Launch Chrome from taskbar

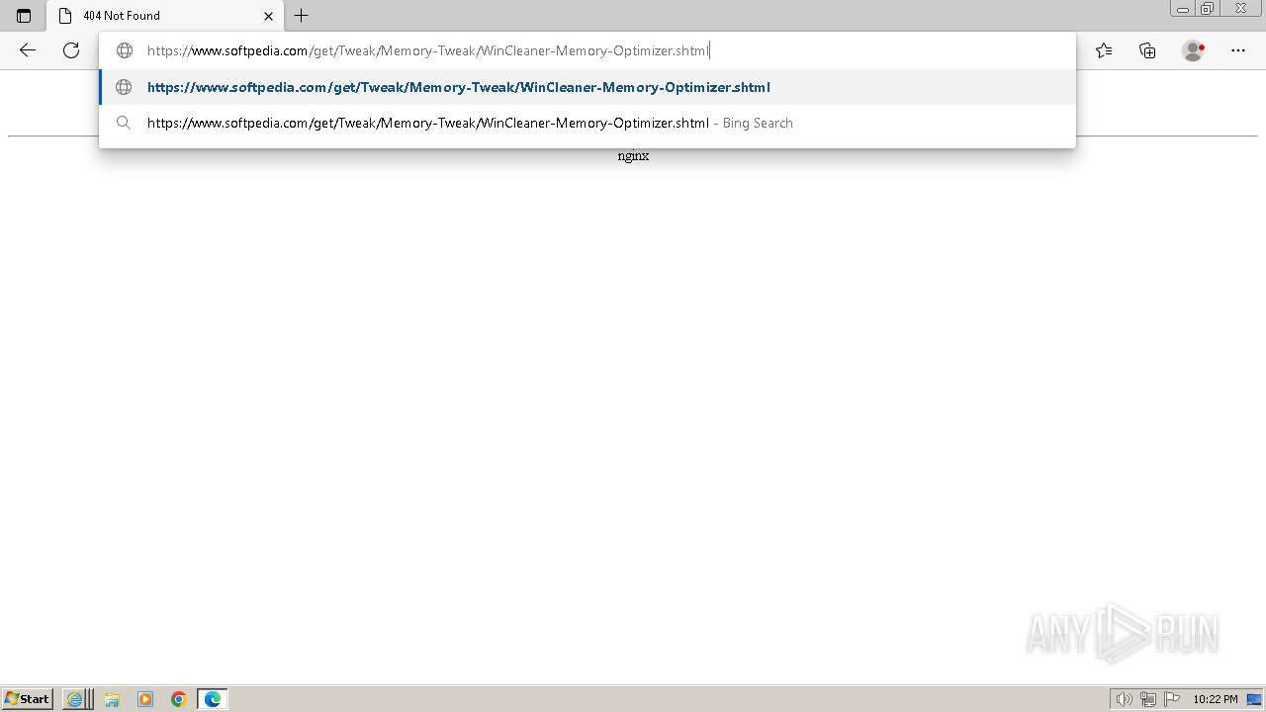179,699
